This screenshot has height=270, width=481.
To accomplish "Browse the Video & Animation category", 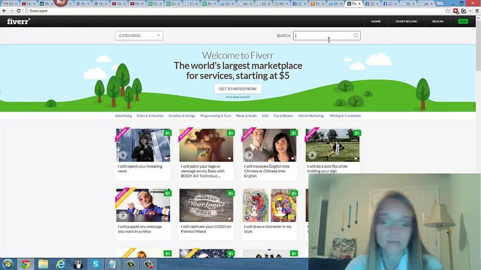I will [x=150, y=116].
